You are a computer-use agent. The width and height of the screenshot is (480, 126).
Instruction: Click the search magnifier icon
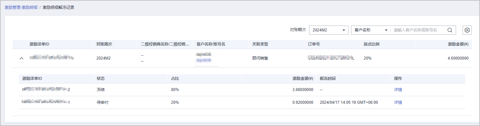(x=450, y=30)
